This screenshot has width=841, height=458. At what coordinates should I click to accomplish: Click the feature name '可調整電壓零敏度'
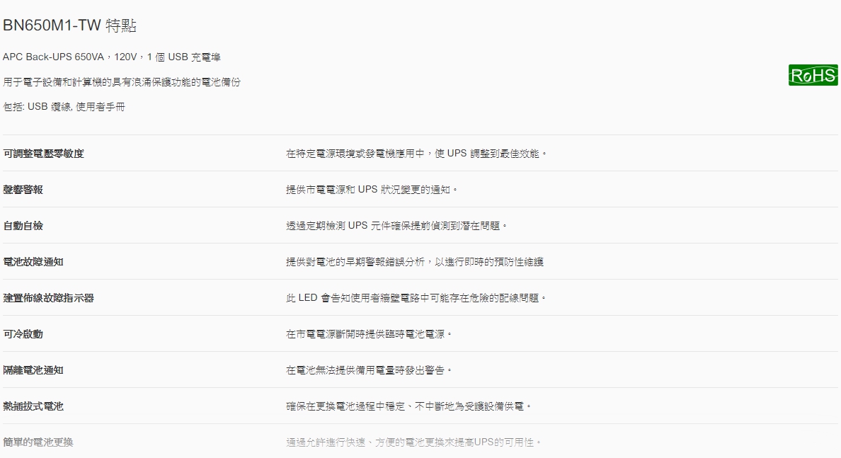43,154
